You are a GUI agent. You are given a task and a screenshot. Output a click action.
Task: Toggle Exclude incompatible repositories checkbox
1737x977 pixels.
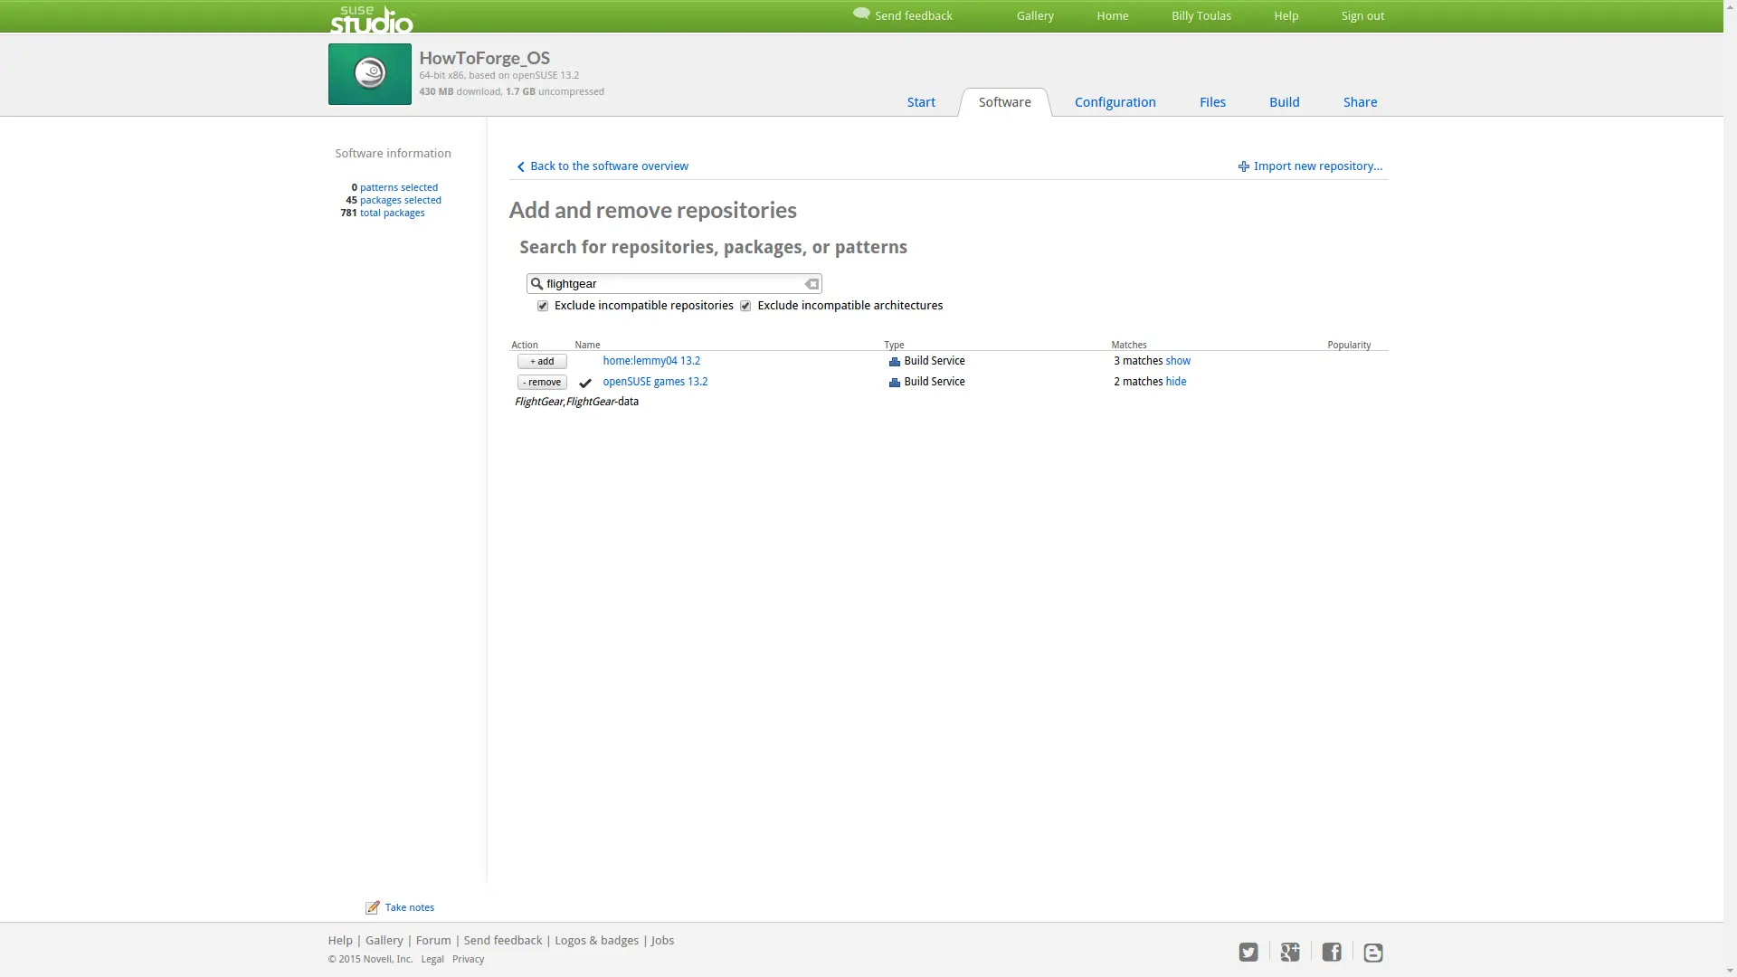point(543,306)
